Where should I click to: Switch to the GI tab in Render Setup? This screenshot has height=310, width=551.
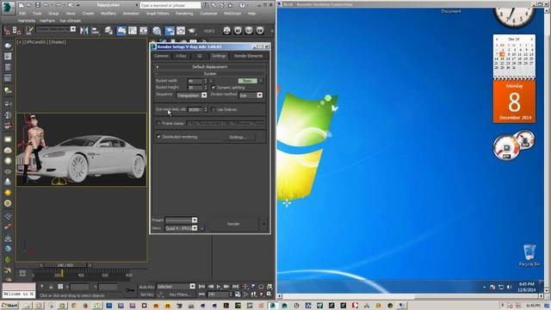(199, 56)
